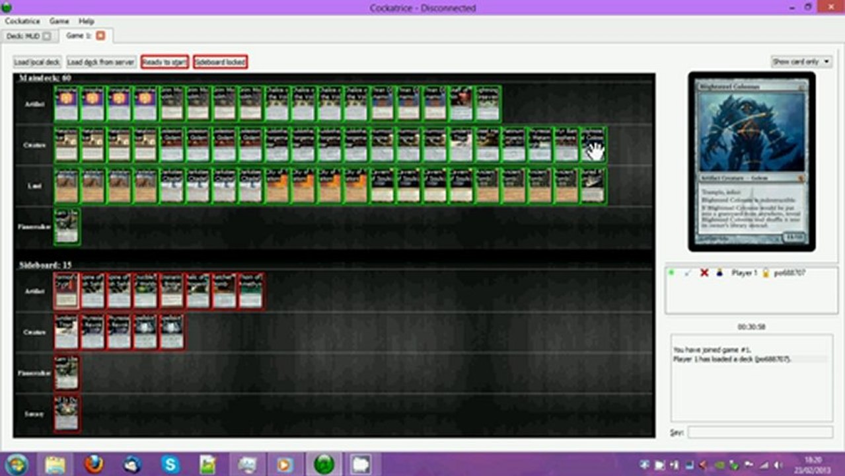The height and width of the screenshot is (476, 845).
Task: Select the last card in sideboard Artifact row
Action: click(251, 291)
